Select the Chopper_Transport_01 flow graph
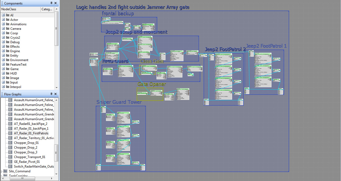341x181 pixels. (x=29, y=157)
